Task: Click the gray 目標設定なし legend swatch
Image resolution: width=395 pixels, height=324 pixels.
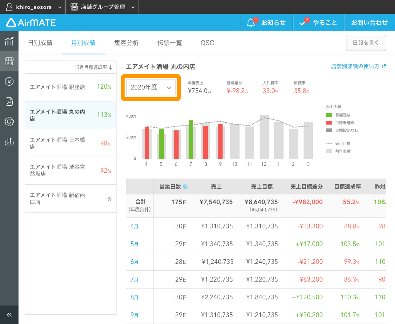Action: [x=329, y=130]
